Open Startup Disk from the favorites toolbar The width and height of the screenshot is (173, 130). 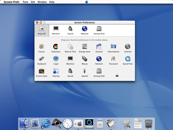click(99, 31)
